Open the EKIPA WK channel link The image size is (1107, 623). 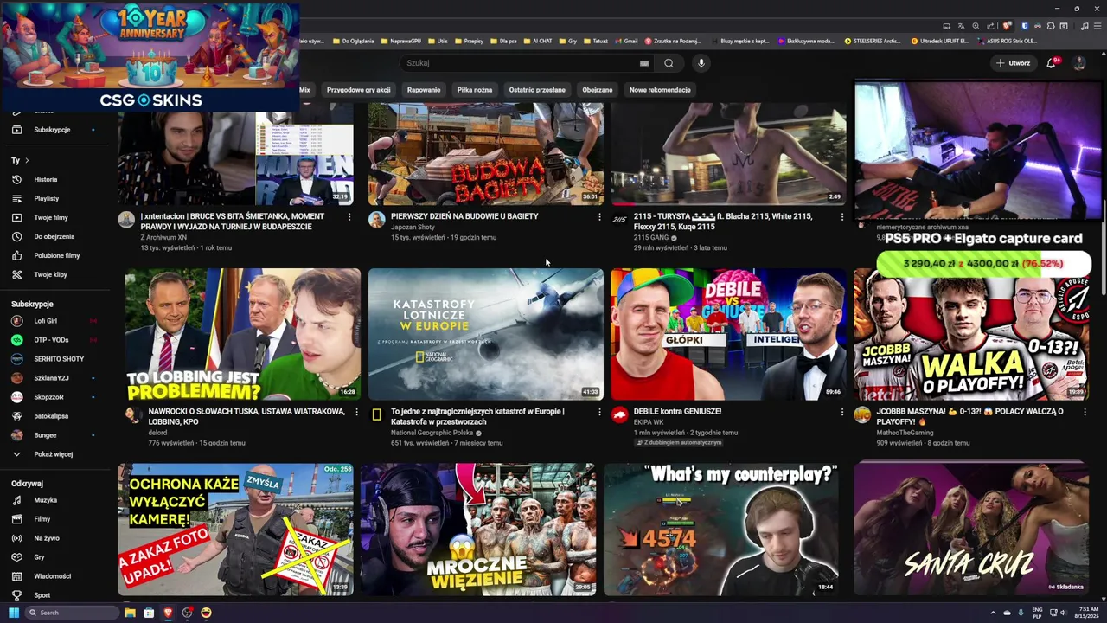coord(649,422)
